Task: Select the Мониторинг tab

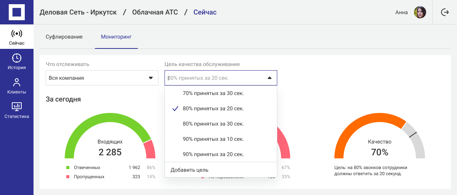Action: click(x=116, y=37)
